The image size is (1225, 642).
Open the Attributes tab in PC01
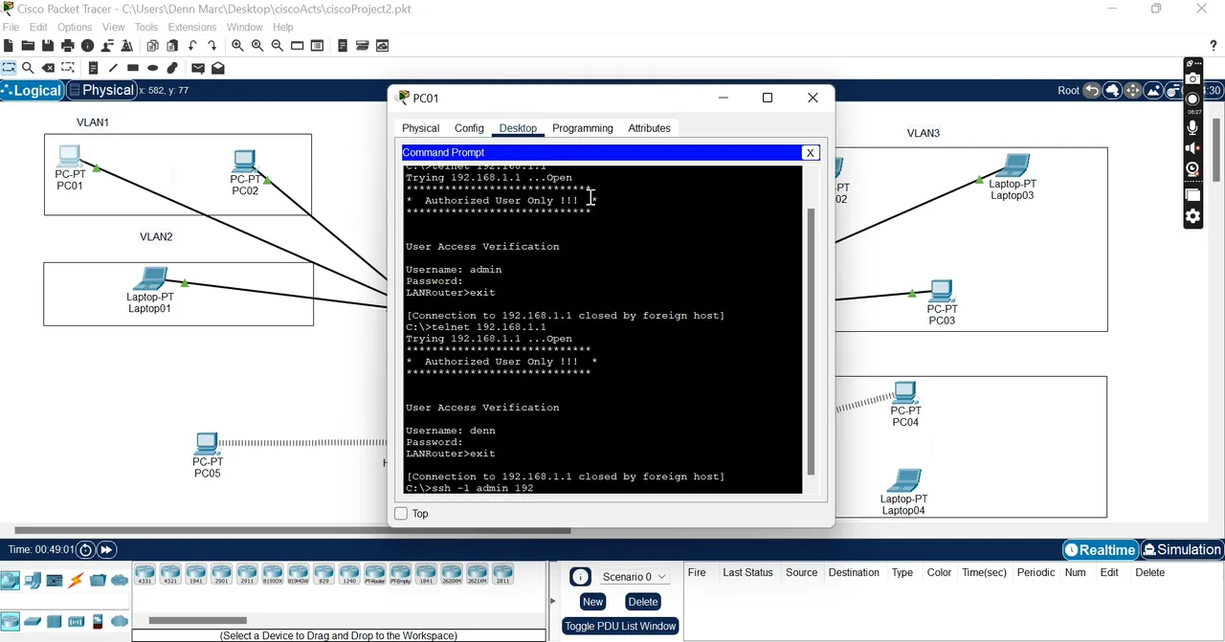649,128
